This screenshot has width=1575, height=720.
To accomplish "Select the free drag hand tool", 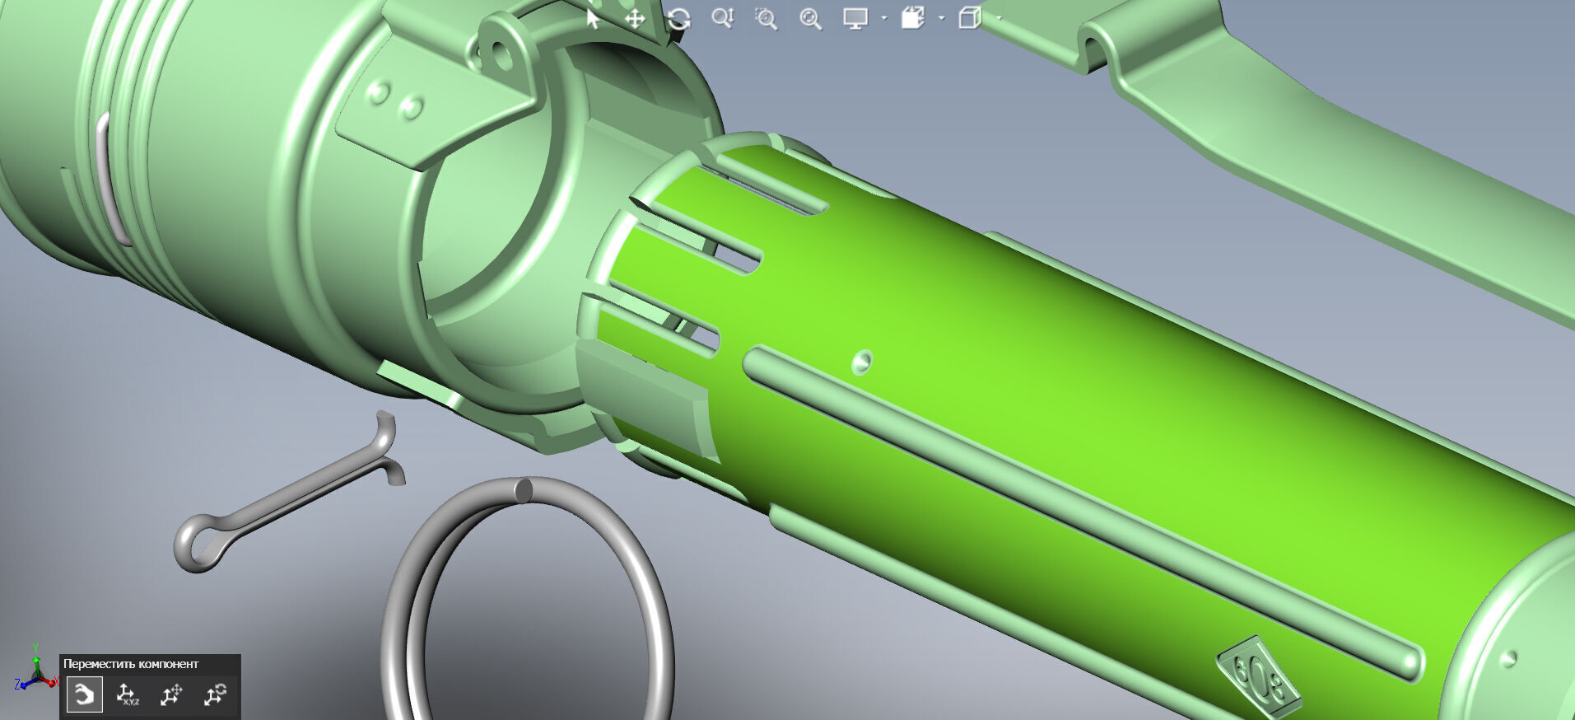I will click(84, 694).
